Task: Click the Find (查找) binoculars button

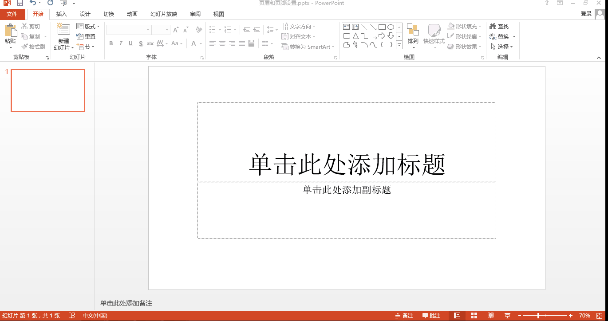Action: (499, 27)
